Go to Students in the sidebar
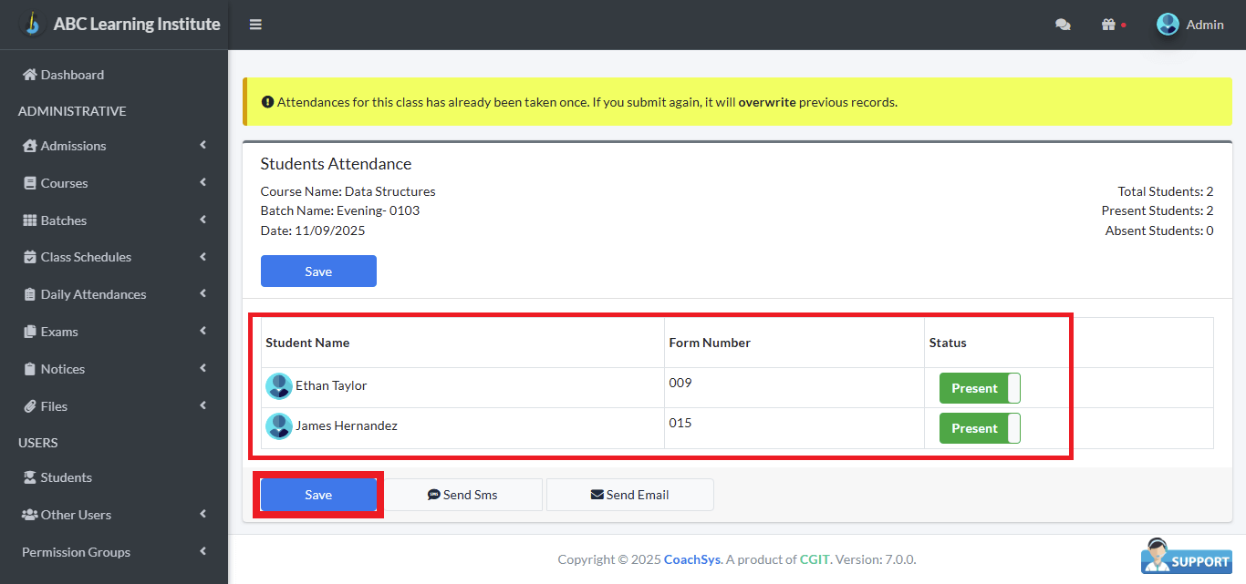The width and height of the screenshot is (1246, 584). coord(66,477)
